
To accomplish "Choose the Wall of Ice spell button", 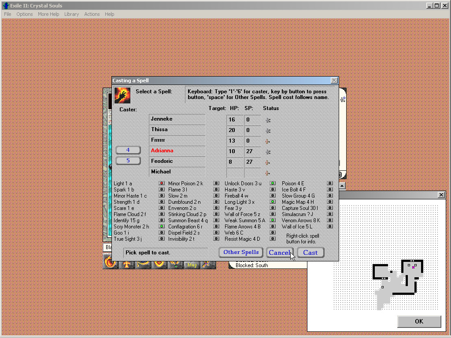I will 330,227.
